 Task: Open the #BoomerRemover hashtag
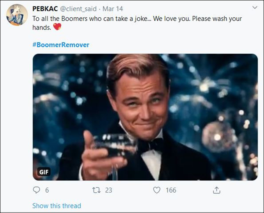(x=61, y=44)
